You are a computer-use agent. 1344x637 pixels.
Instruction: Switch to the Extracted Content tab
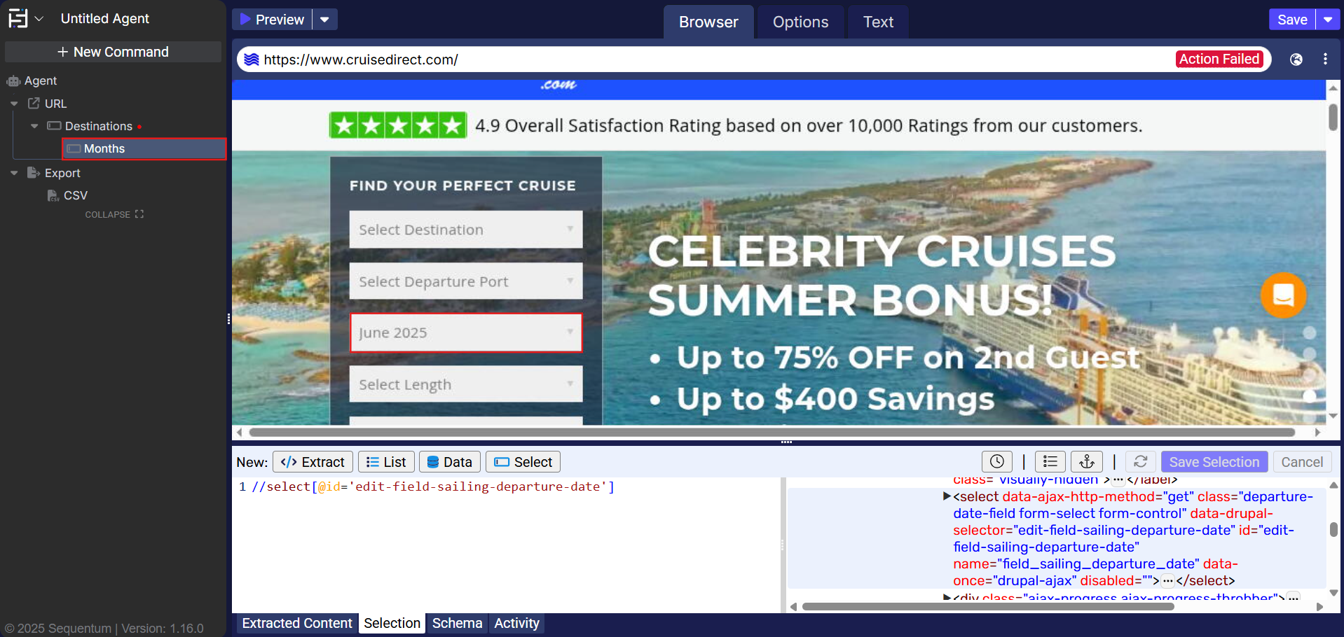[296, 623]
